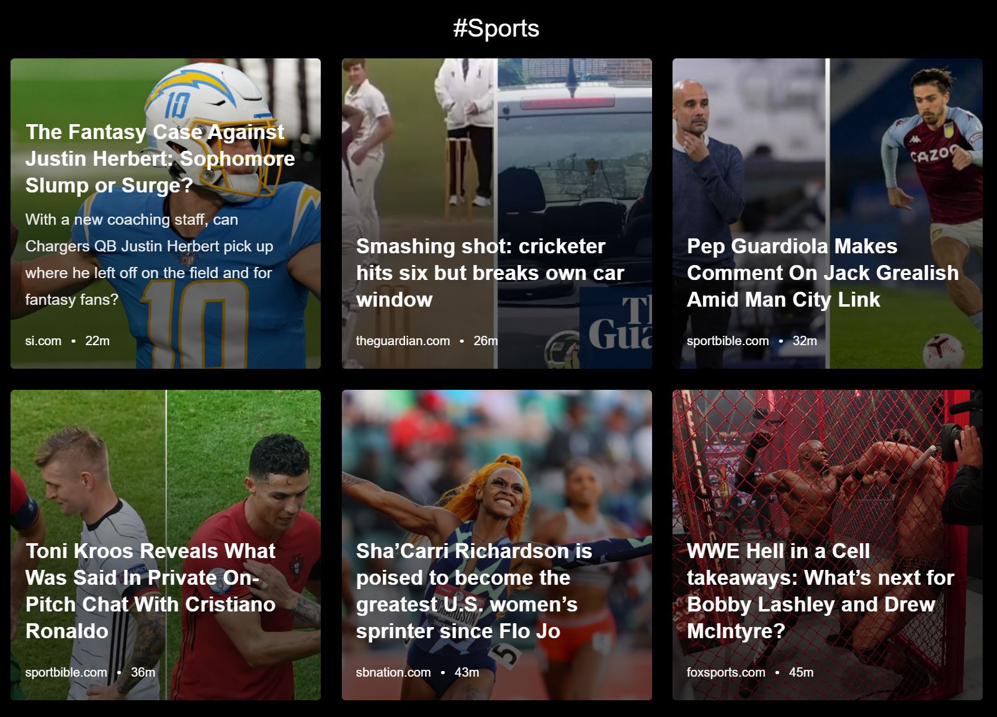Click the sbnation.com source label

click(x=393, y=672)
